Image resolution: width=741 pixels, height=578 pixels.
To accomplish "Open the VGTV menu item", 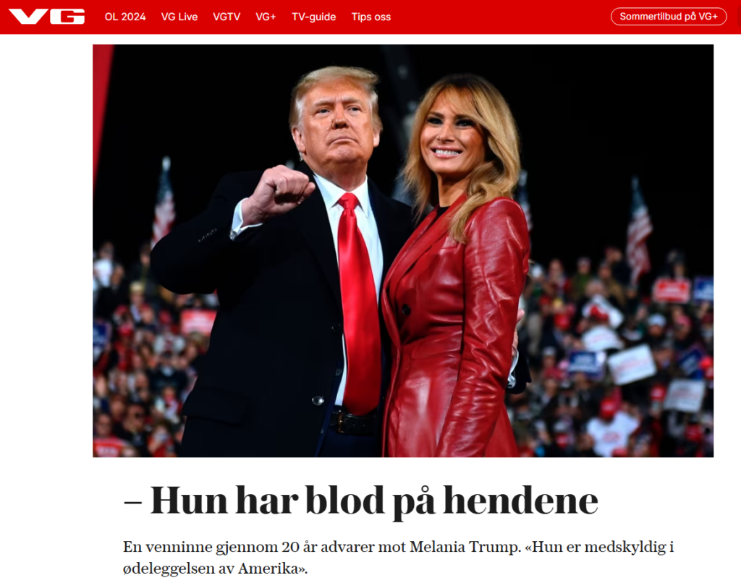I will 226,17.
